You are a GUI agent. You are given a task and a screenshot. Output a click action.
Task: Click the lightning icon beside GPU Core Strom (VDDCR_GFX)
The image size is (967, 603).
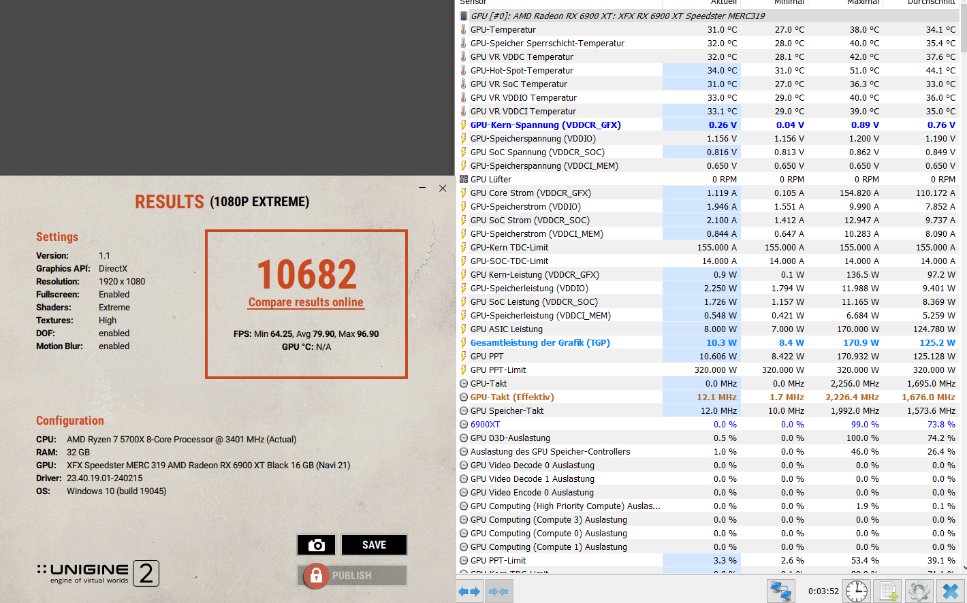(x=464, y=193)
